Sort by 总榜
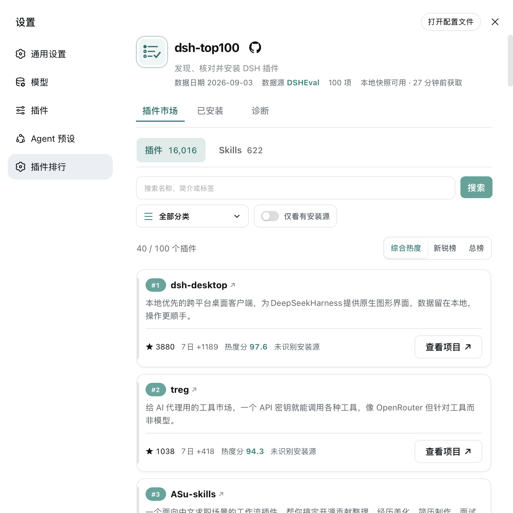This screenshot has height=513, width=513. (476, 248)
